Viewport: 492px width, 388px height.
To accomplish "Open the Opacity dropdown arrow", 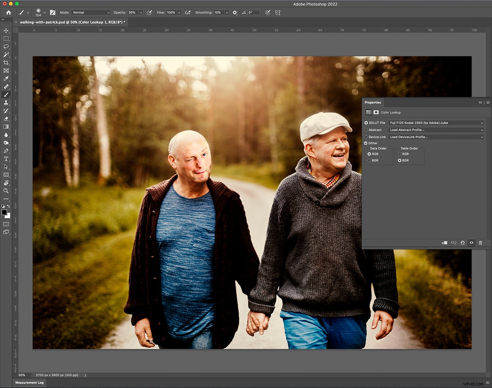I will tap(141, 12).
